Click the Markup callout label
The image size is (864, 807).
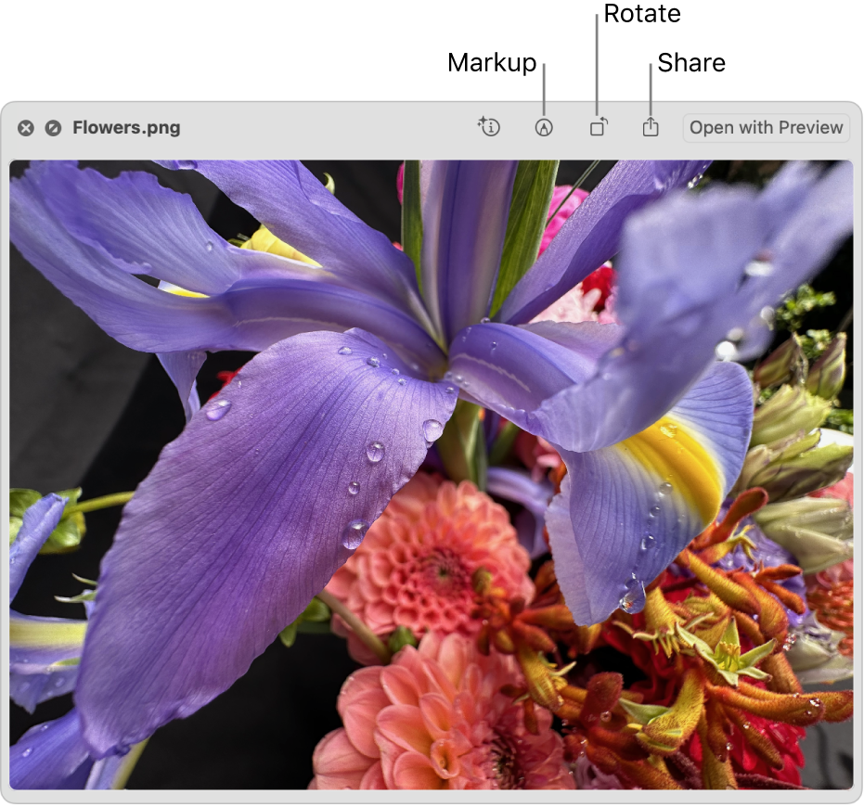click(x=491, y=63)
